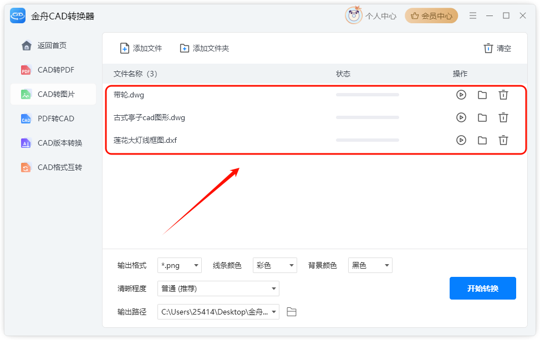Open the 会员中心 membership button

click(431, 16)
